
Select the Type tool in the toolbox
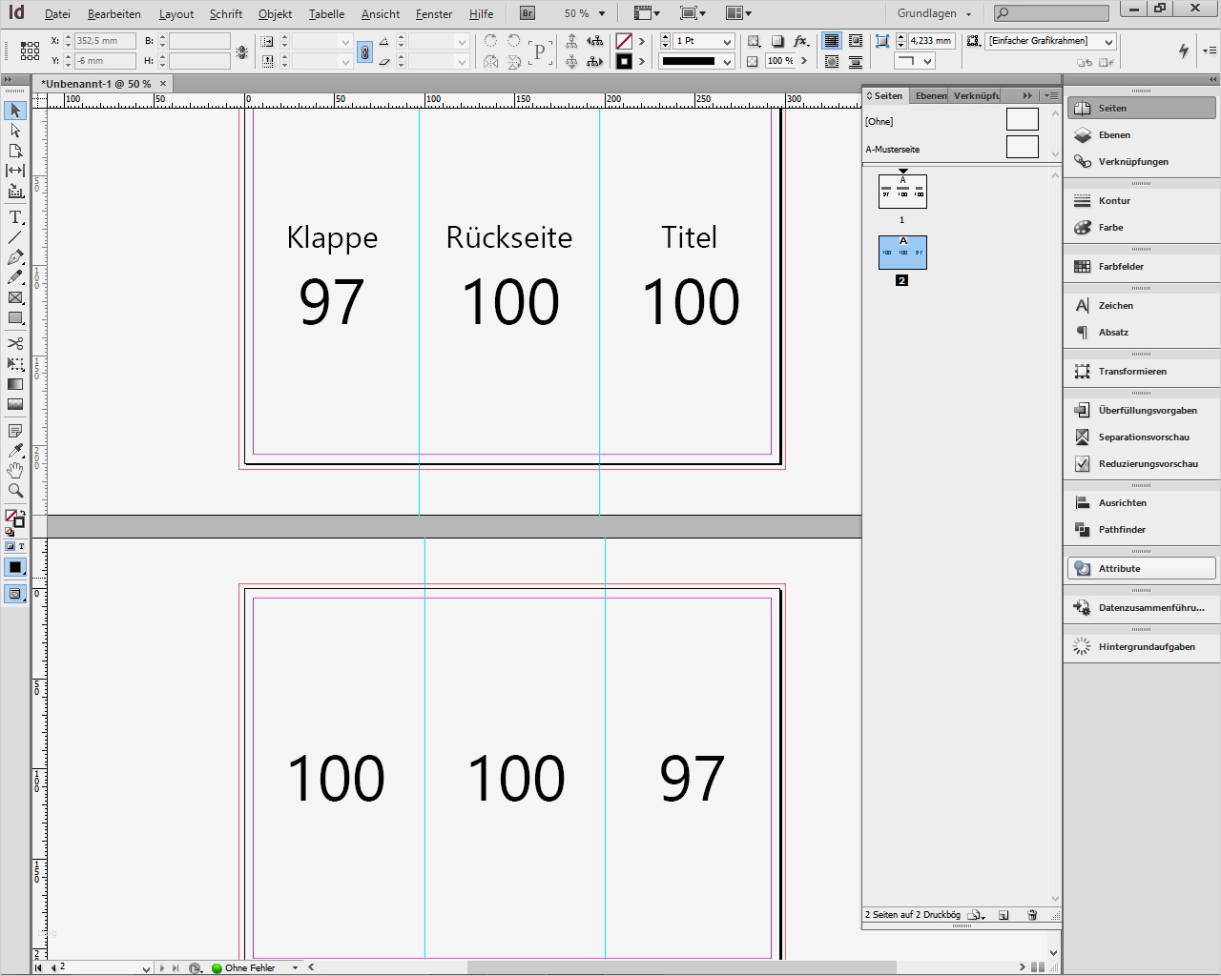15,217
